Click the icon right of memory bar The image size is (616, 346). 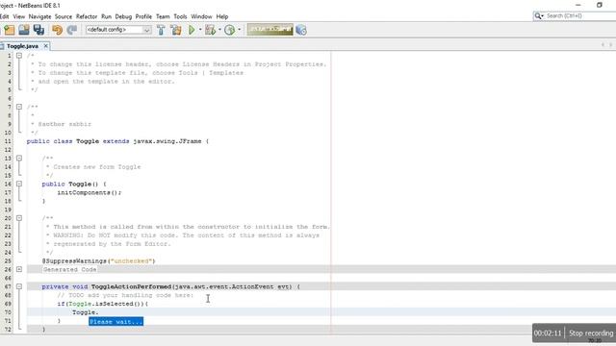tap(301, 30)
